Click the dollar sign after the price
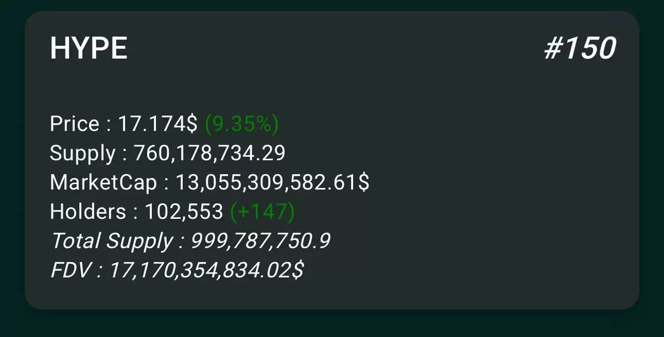Screen dimensions: 664x337 [x=191, y=124]
